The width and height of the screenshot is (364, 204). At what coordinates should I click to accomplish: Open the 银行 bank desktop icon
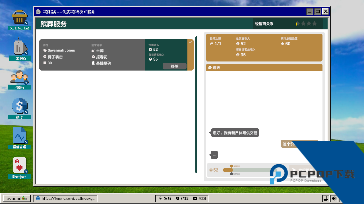pyautogui.click(x=19, y=106)
